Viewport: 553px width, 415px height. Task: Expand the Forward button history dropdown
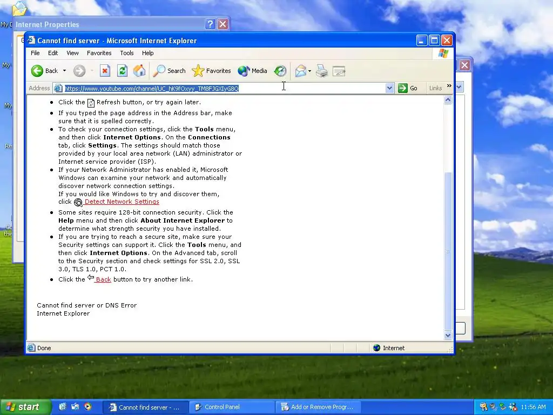[92, 71]
